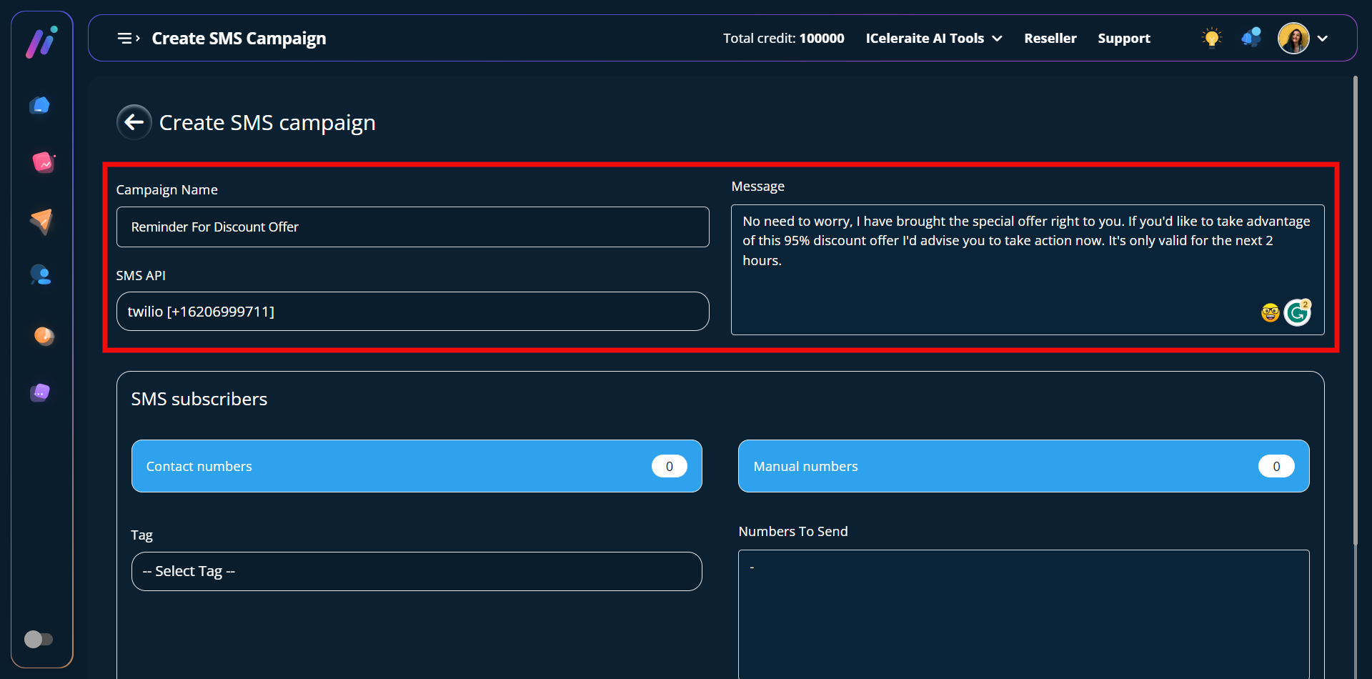Select the orange paper plane sidebar icon
Viewport: 1372px width, 679px height.
pos(41,221)
